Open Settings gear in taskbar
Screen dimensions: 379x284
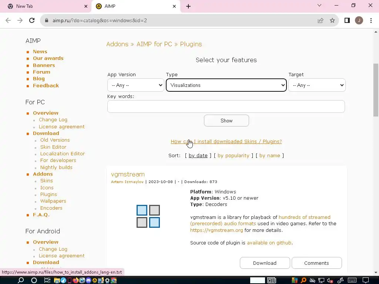(x=107, y=280)
